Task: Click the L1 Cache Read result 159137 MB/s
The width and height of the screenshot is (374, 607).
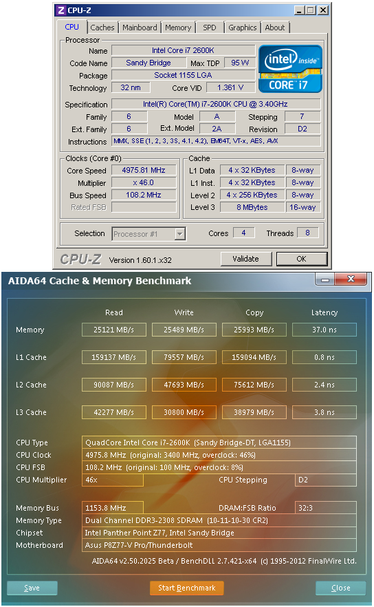Action: (x=114, y=357)
